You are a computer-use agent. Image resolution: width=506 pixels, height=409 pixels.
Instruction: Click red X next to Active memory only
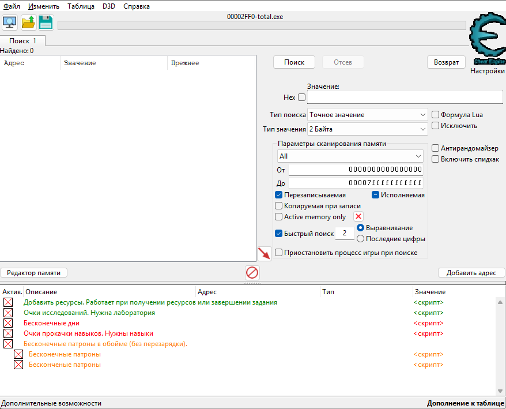coord(360,216)
